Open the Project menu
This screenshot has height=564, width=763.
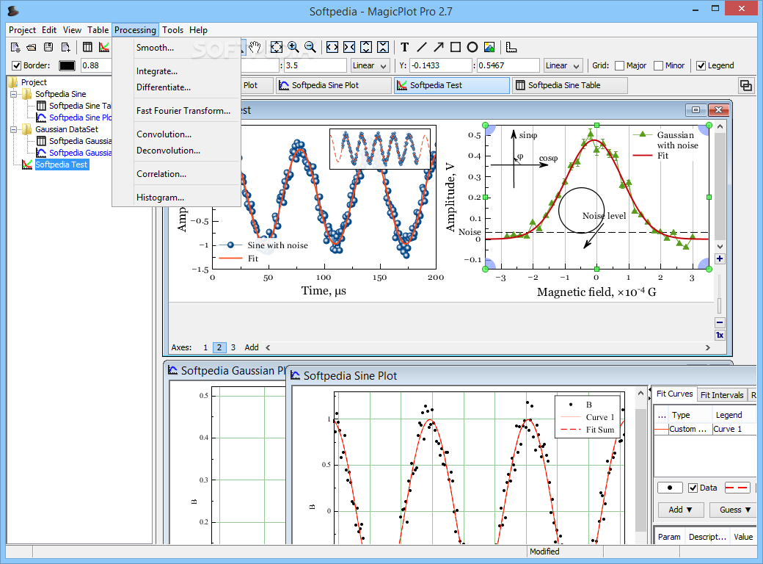pyautogui.click(x=22, y=29)
